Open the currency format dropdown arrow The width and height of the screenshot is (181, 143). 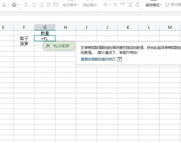click(110, 5)
